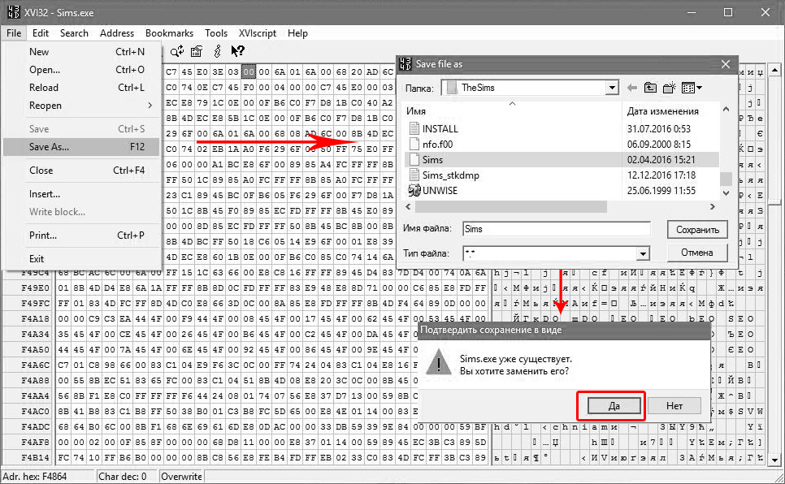Open the Tools menu
This screenshot has height=484, width=785.
click(216, 33)
